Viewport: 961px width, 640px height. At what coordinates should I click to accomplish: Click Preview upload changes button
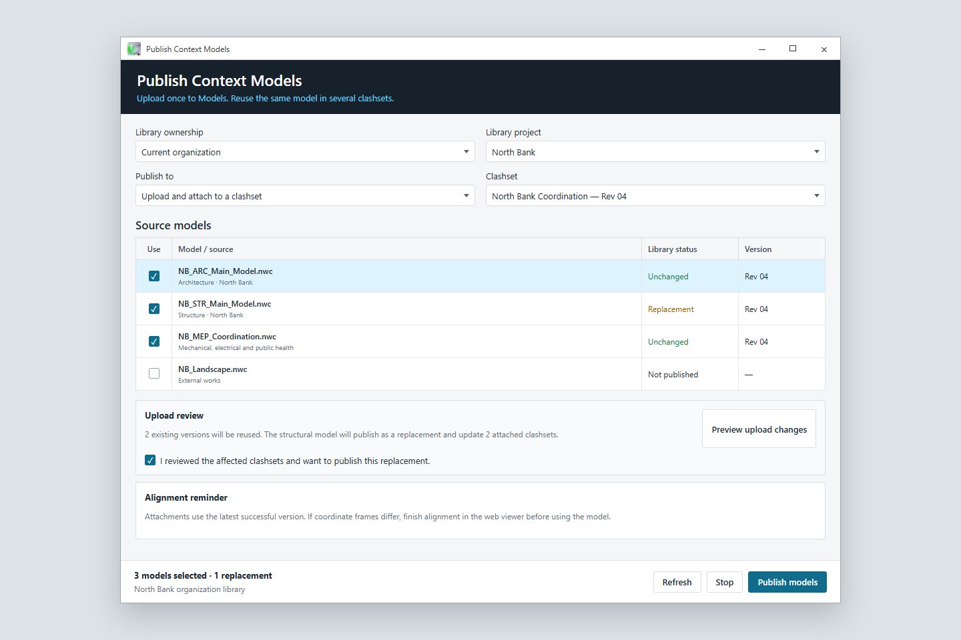(759, 429)
